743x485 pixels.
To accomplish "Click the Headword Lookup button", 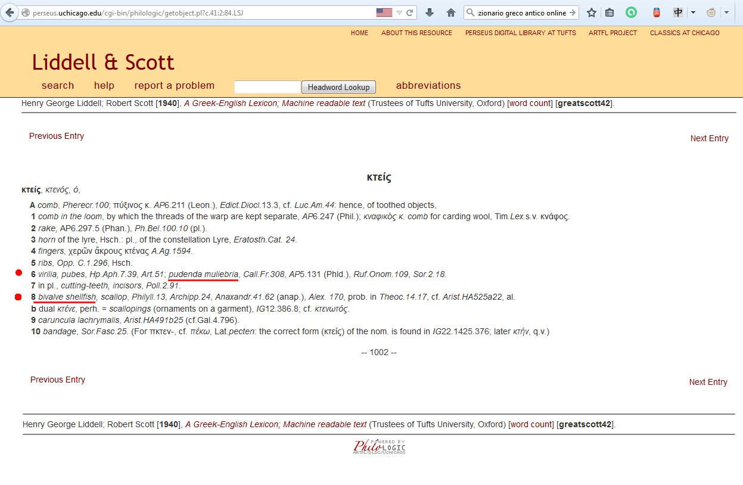I will (x=339, y=87).
